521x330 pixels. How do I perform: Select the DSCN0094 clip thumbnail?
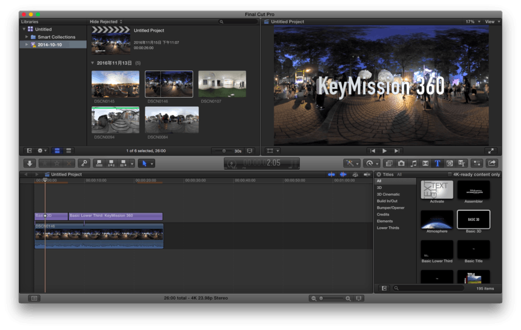pyautogui.click(x=115, y=120)
